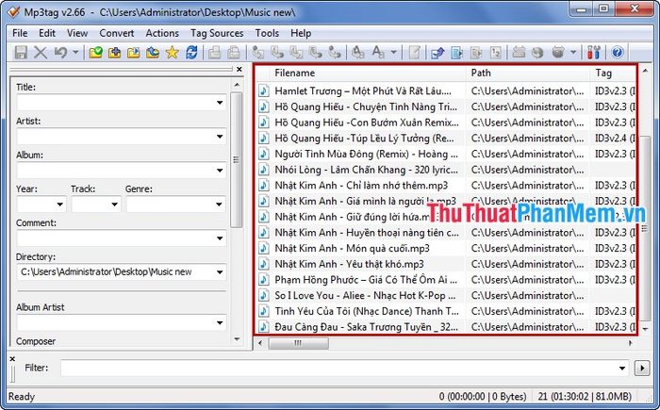The image size is (660, 410).
Task: Open the Extended Tags icon
Action: point(414,53)
